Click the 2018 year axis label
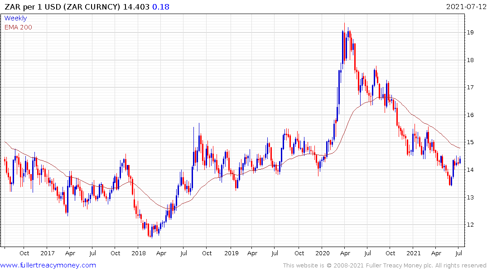The image size is (487, 272). [x=139, y=253]
